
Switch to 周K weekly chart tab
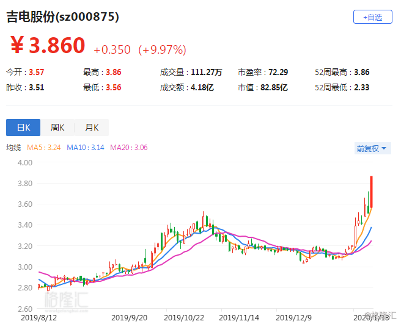57,128
